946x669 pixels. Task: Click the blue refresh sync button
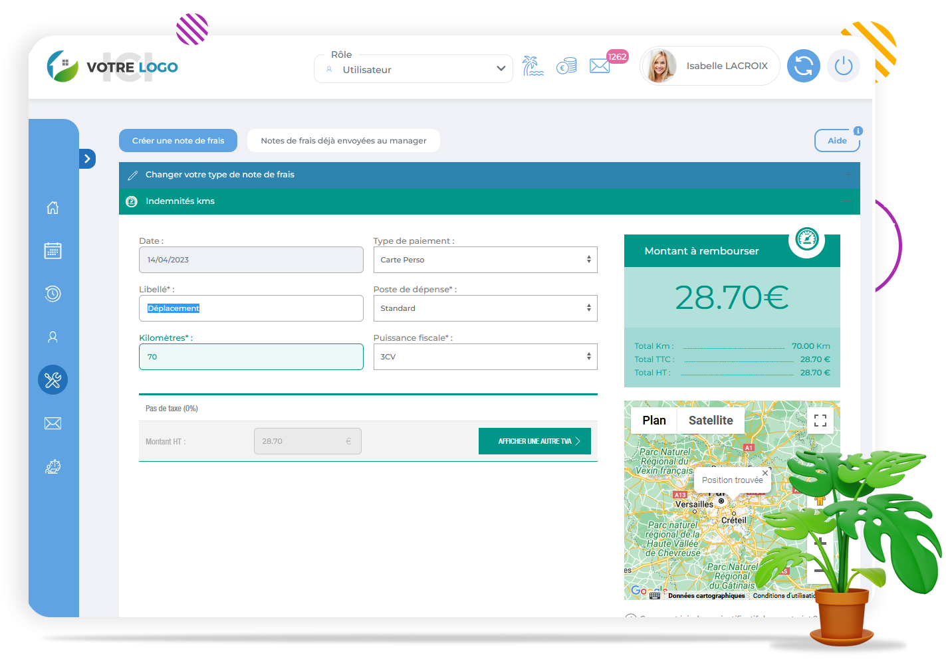pyautogui.click(x=803, y=66)
